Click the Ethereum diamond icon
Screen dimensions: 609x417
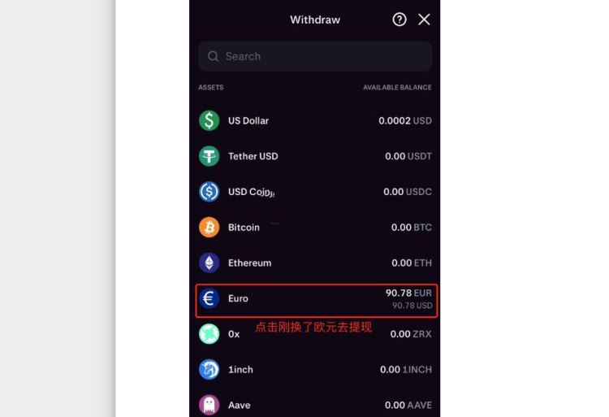(209, 263)
